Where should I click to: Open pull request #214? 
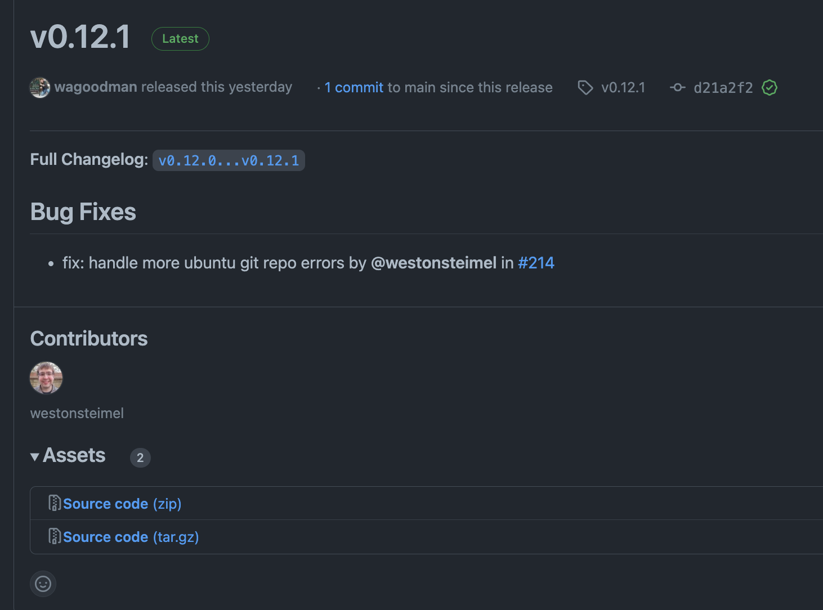click(x=536, y=263)
